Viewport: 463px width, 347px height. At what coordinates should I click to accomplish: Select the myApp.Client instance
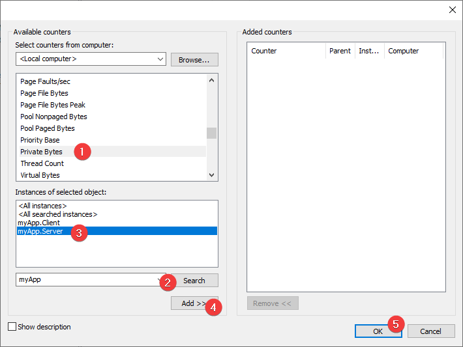click(x=38, y=223)
